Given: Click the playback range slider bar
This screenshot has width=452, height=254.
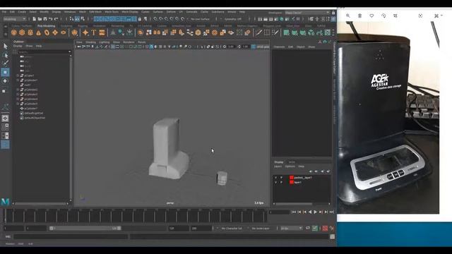Looking at the screenshot, I should click(85, 229).
